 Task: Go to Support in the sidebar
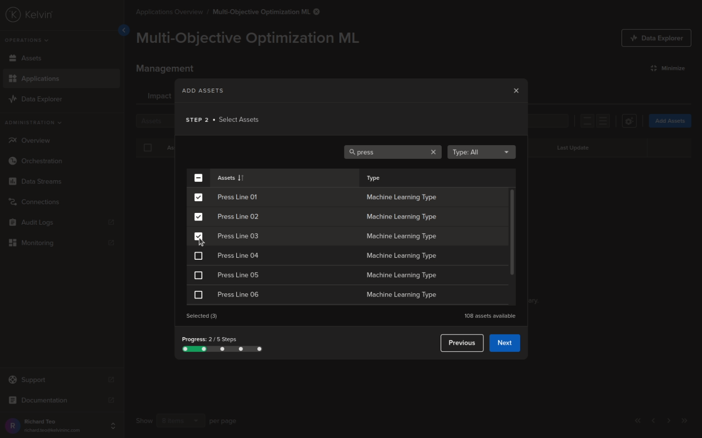point(33,380)
